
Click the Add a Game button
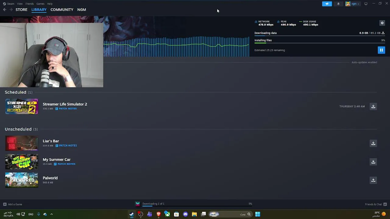point(12,204)
